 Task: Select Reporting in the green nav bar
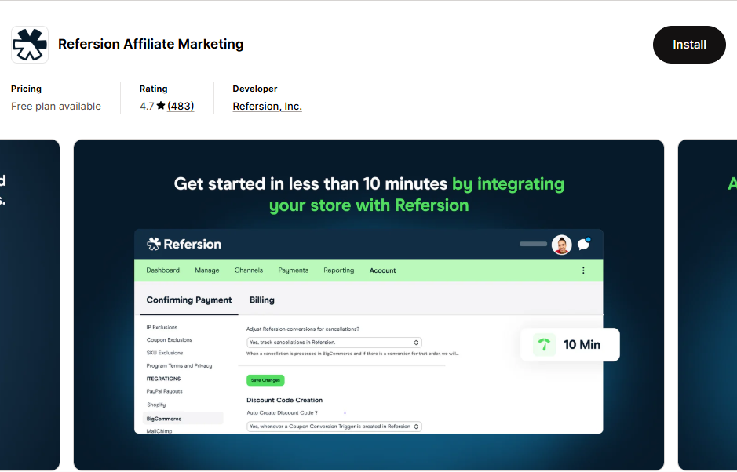tap(338, 270)
